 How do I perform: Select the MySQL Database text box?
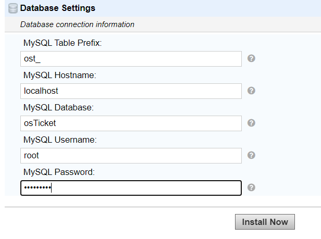(x=131, y=123)
